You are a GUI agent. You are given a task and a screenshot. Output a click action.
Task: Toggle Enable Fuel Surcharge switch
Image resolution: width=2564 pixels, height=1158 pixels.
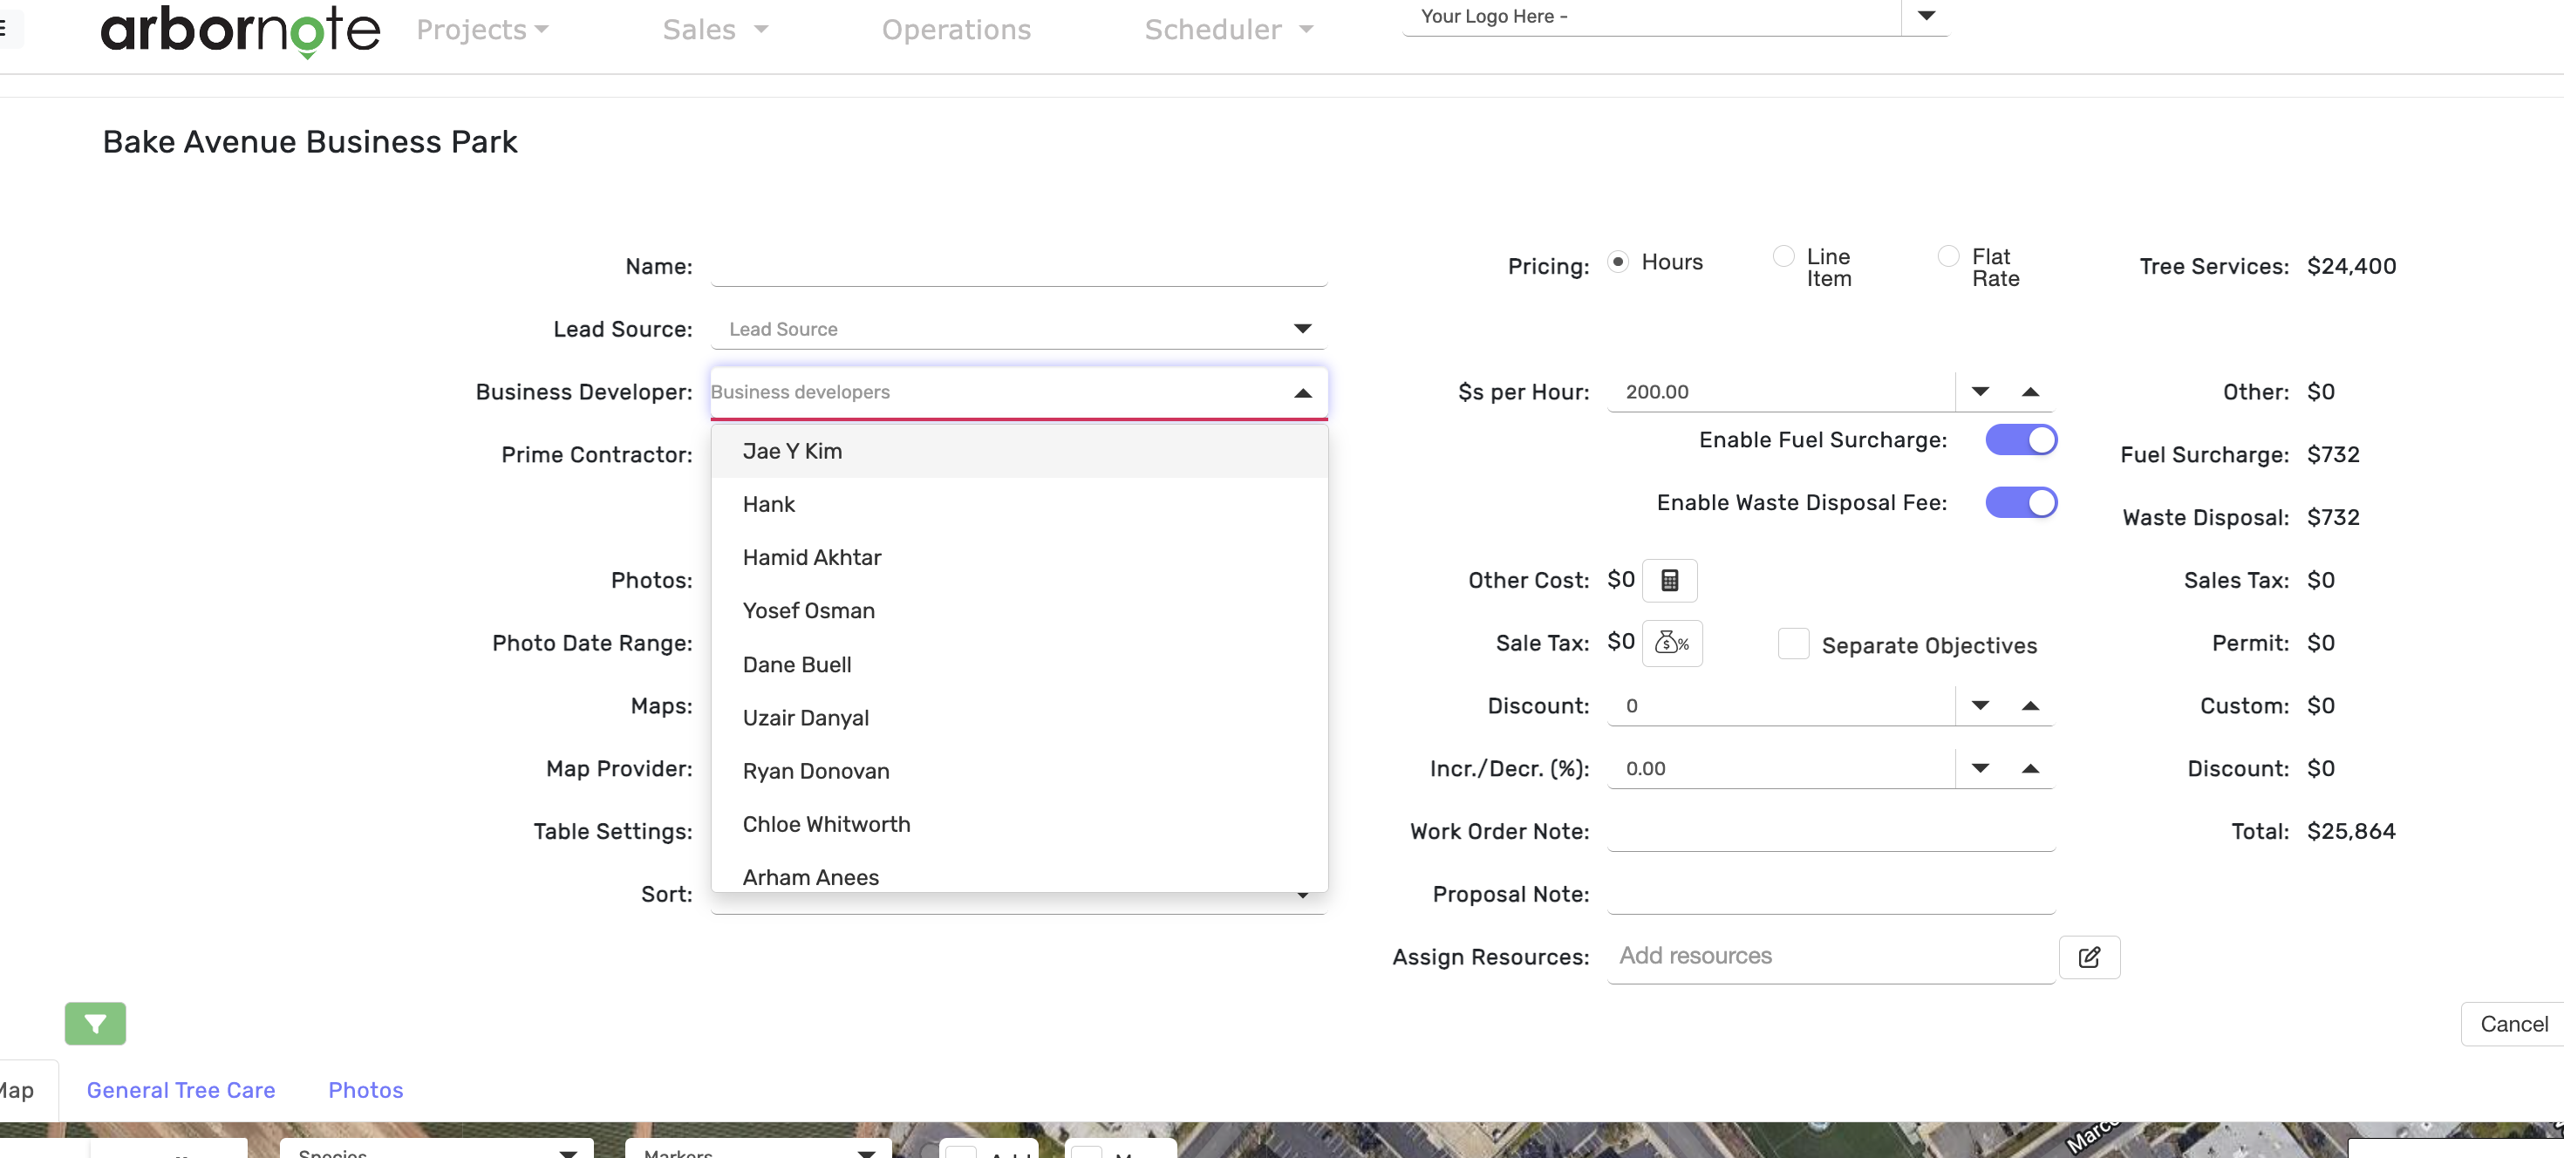coord(2021,439)
